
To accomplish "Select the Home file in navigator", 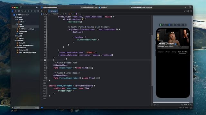I will tap(25, 27).
